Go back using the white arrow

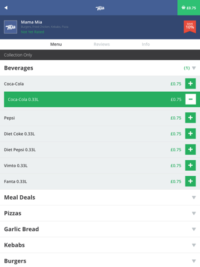tap(6, 8)
